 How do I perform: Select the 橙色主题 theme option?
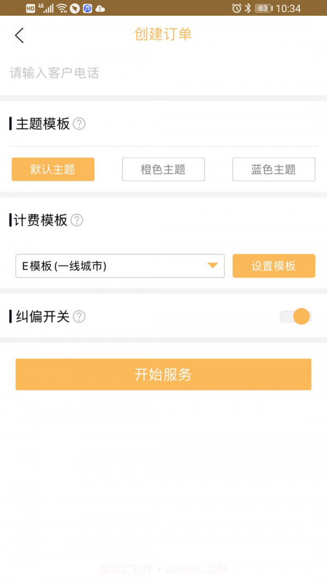click(163, 169)
